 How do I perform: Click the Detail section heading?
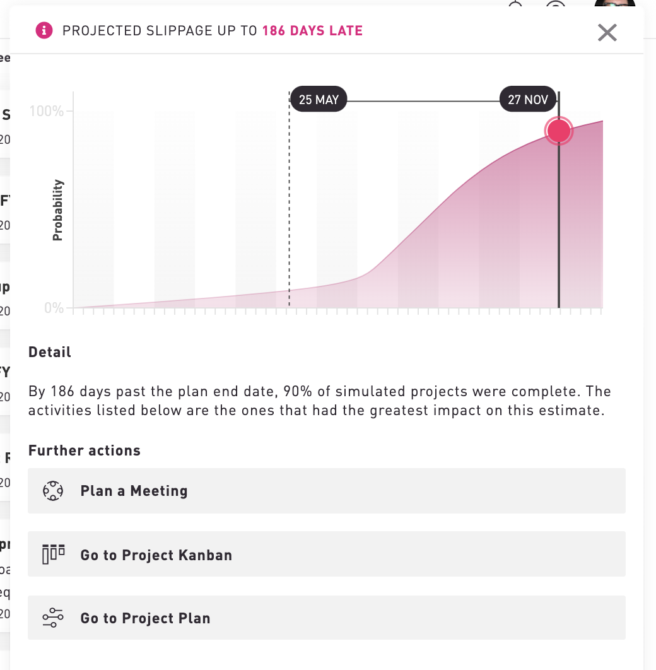50,352
